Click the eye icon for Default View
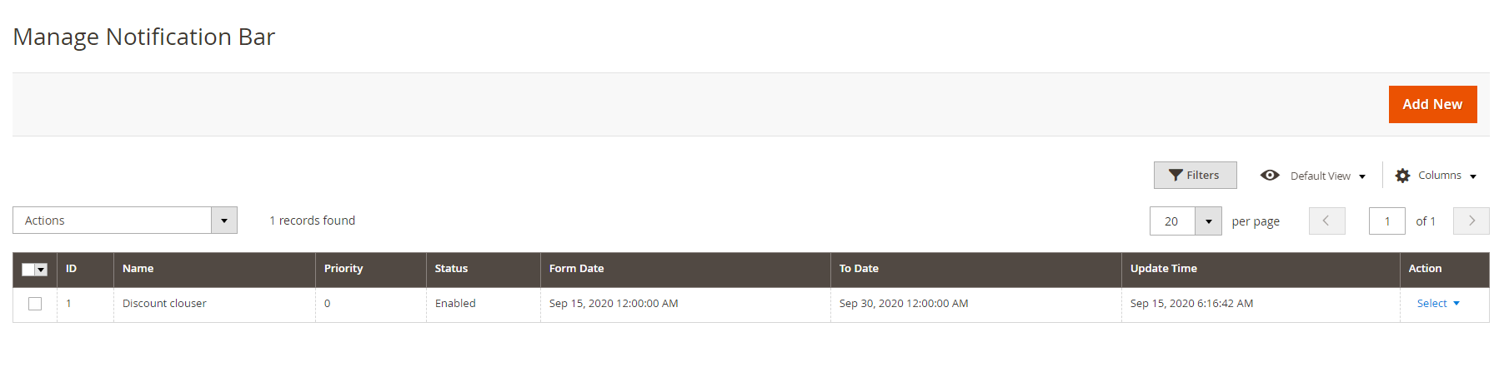This screenshot has height=367, width=1504. [x=1270, y=176]
